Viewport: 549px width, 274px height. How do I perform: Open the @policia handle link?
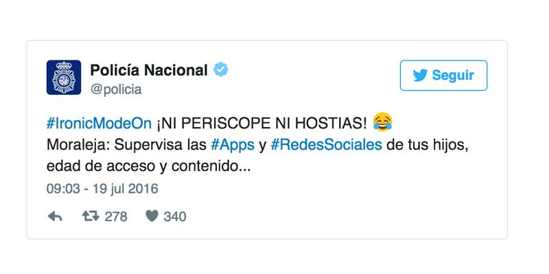[x=116, y=90]
